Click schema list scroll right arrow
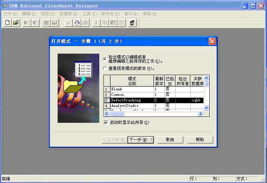The height and width of the screenshot is (183, 267). point(200,113)
